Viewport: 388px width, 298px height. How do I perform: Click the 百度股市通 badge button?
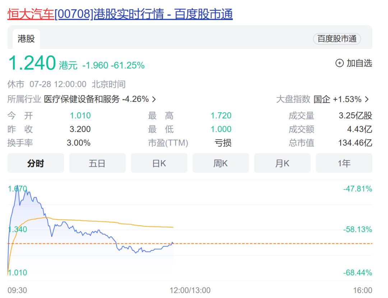[337, 39]
